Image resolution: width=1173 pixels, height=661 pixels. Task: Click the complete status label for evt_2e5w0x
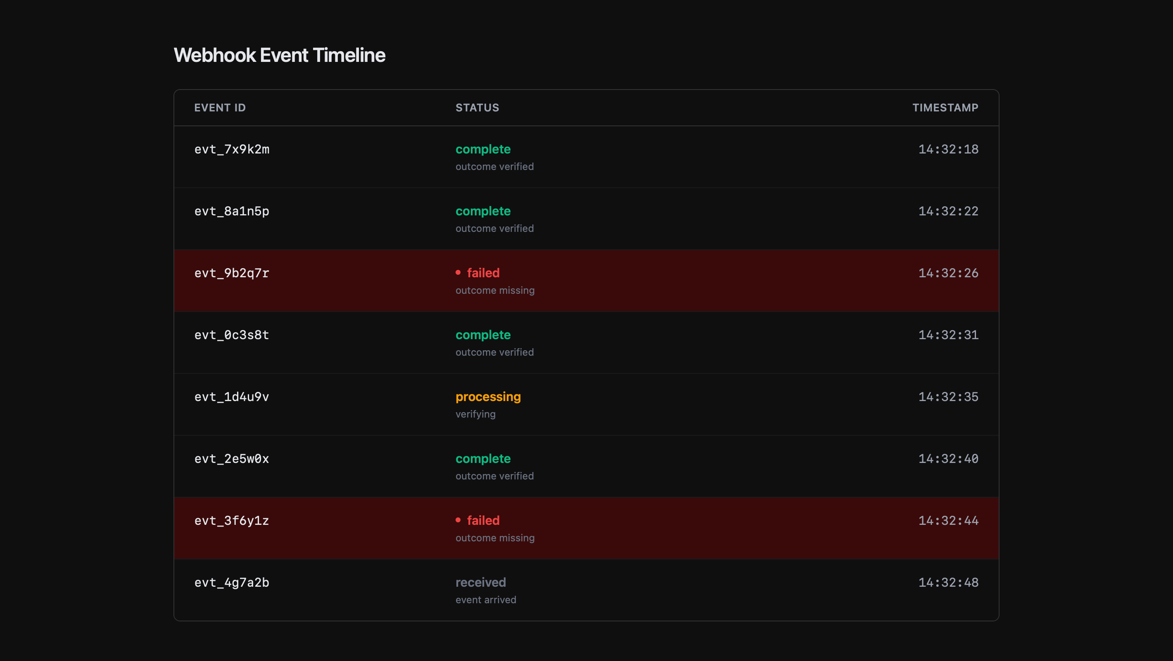483,458
